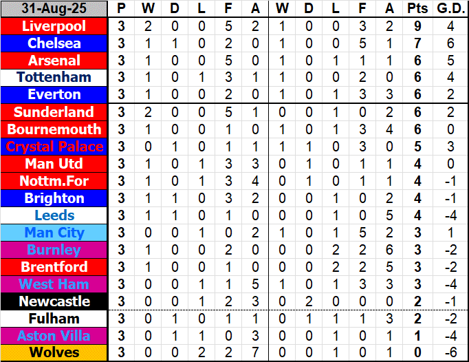Click on Sunderland in the table
Viewport: 469px width, 362px height.
click(x=54, y=112)
